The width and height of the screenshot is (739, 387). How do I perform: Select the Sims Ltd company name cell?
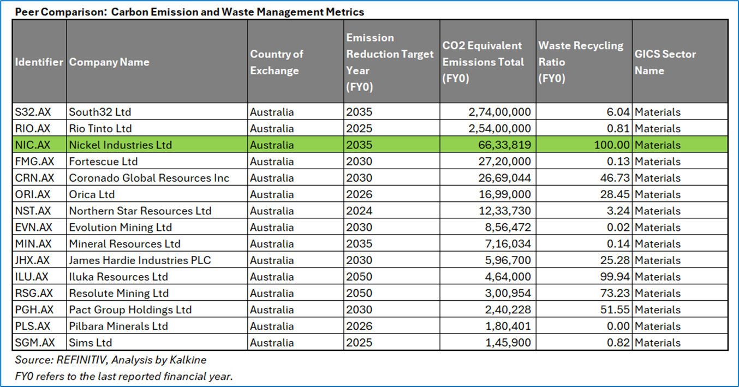pos(92,343)
